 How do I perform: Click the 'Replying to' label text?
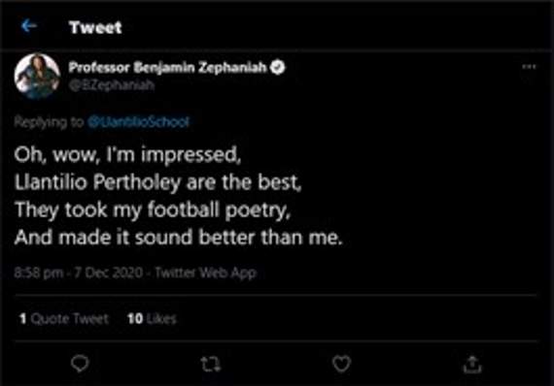click(49, 122)
